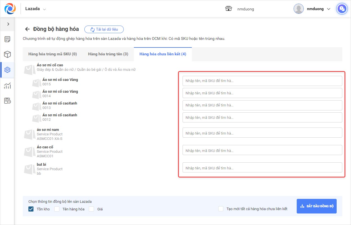
Task: Uncheck the Tồn kho checkbox
Action: point(31,209)
